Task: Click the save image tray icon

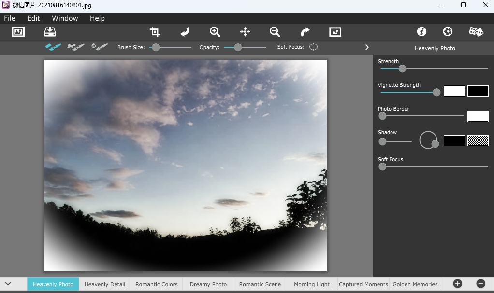Action: pyautogui.click(x=50, y=32)
